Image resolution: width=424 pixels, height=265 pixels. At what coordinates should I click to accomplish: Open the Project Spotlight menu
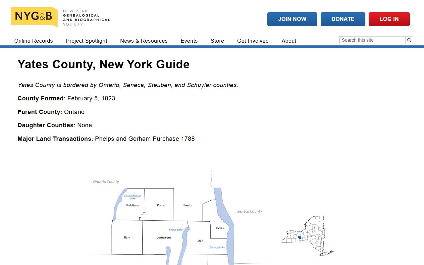tap(86, 41)
